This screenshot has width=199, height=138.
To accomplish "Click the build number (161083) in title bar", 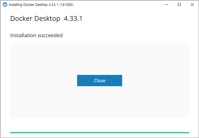I will [66, 5].
